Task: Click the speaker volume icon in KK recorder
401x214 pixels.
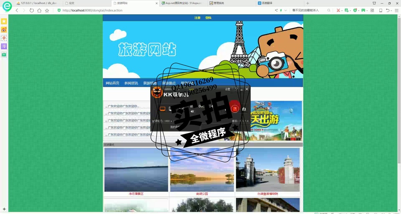Action: click(193, 111)
